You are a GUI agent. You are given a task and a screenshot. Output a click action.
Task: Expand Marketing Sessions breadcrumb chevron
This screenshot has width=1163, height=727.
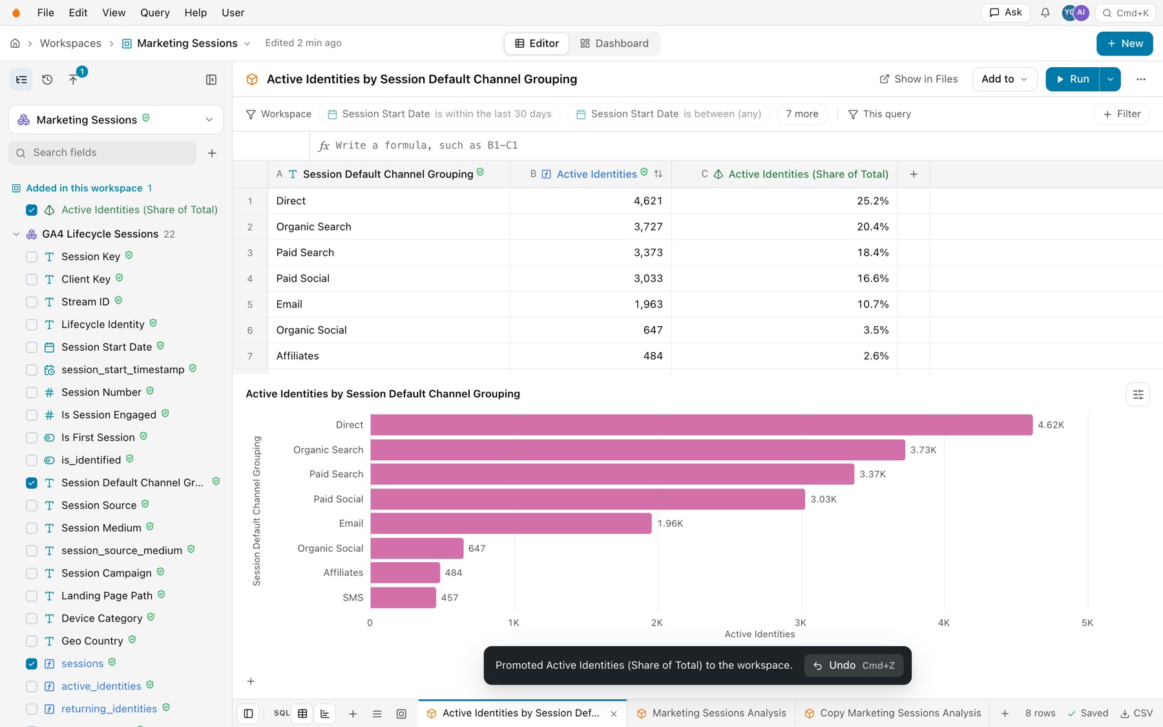247,43
